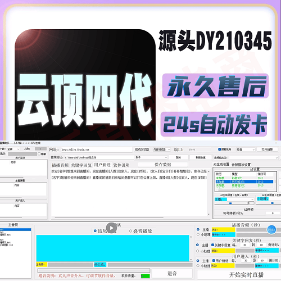Open the 例子 dropdown
This screenshot has width=281, height=281.
pos(151,157)
